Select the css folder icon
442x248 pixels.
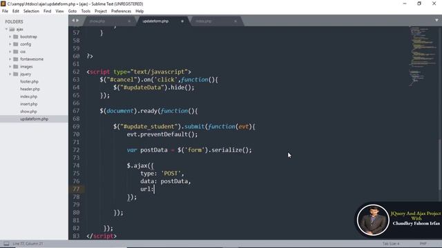pos(16,52)
